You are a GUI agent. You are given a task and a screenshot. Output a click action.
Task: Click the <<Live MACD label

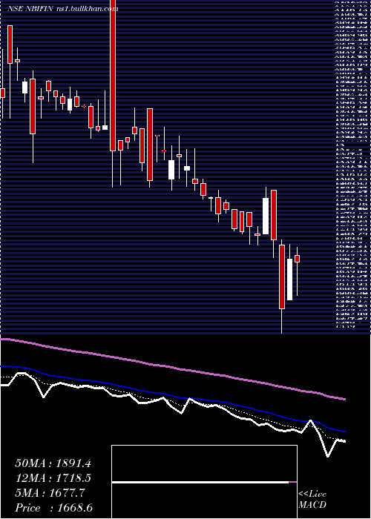312,500
